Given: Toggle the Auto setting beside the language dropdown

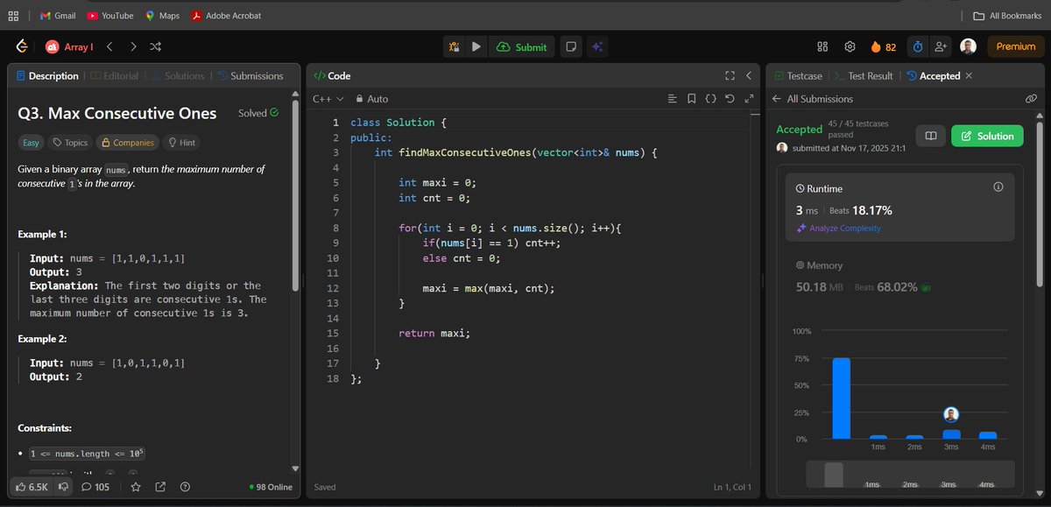Looking at the screenshot, I should [x=371, y=99].
